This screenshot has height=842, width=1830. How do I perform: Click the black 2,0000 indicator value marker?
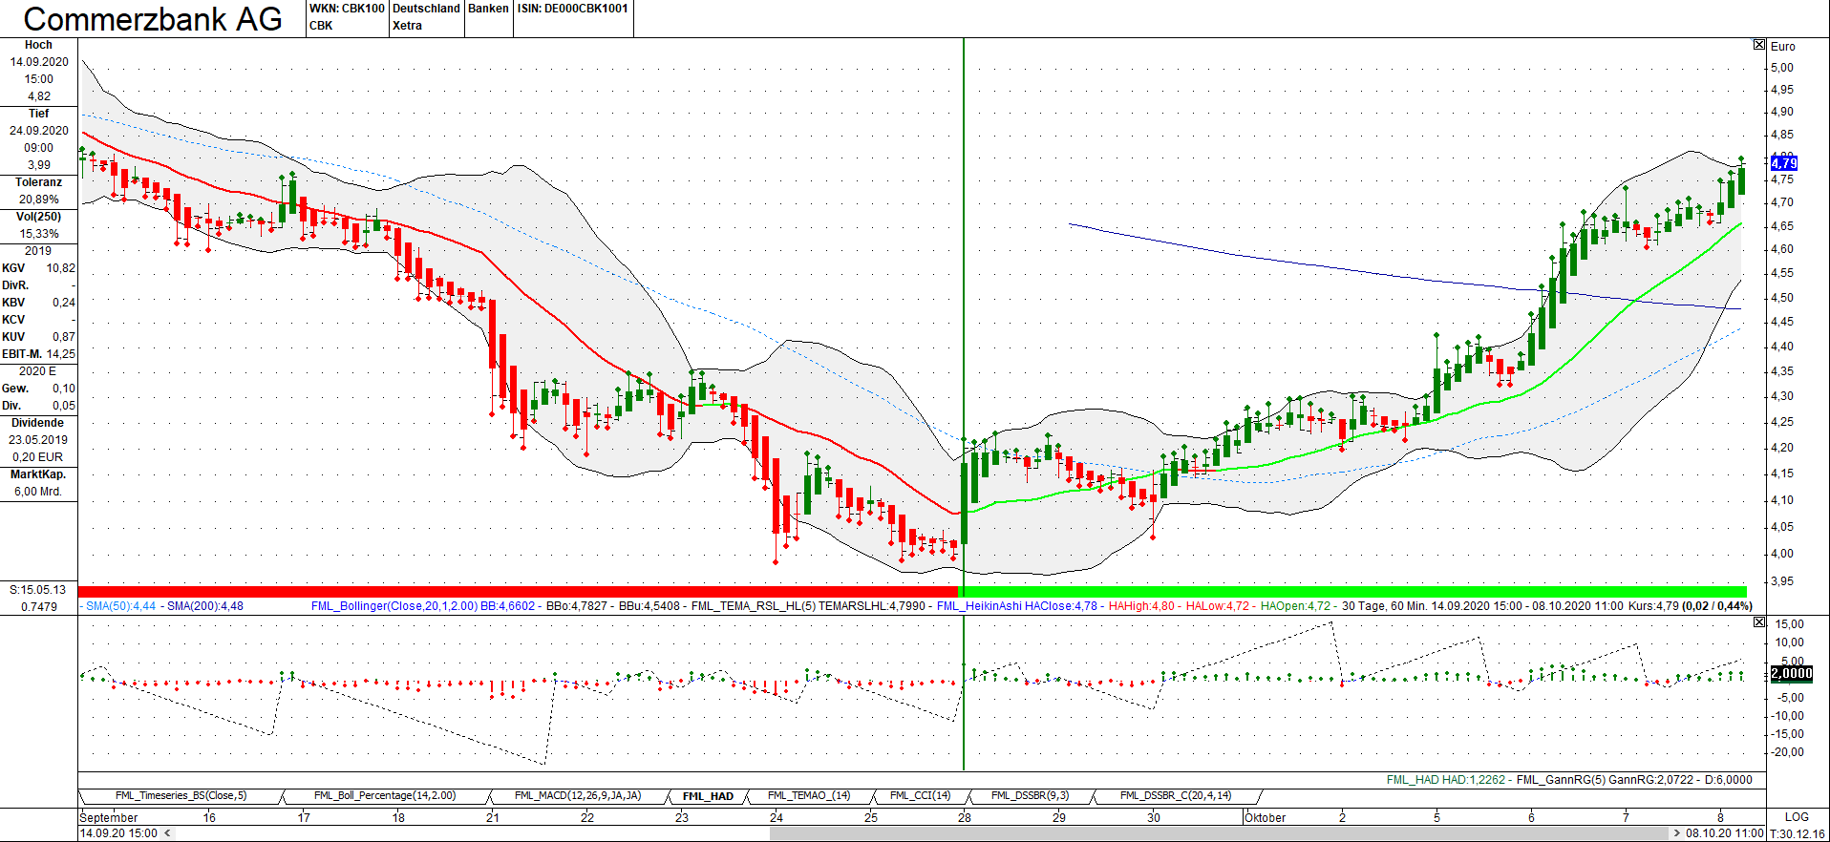(x=1791, y=673)
